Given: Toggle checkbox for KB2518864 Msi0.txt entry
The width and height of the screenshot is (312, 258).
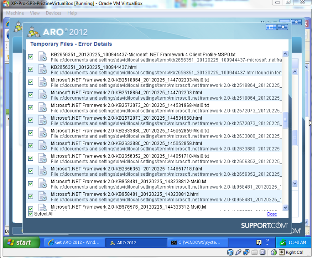Looking at the screenshot, I should [x=31, y=82].
